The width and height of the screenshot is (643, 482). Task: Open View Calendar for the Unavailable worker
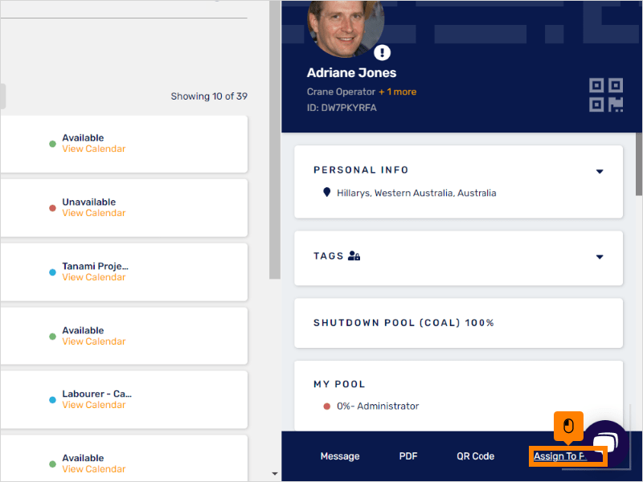click(x=93, y=213)
